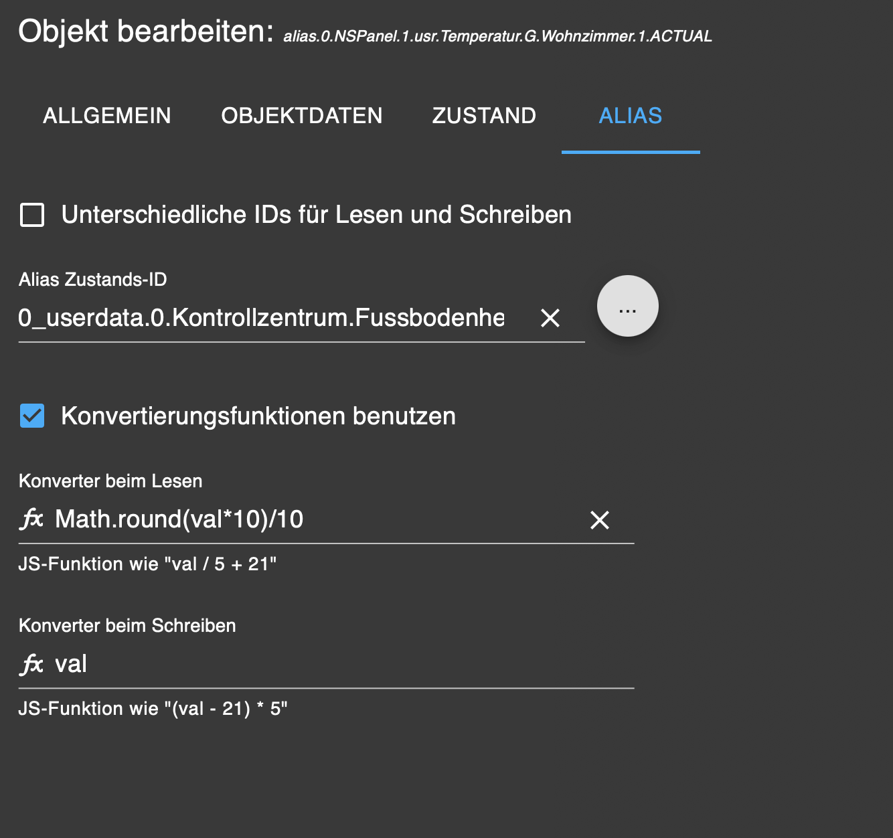Enable Unterschiedliche IDs für Lesen und Schreiben
This screenshot has width=893, height=838.
32,216
